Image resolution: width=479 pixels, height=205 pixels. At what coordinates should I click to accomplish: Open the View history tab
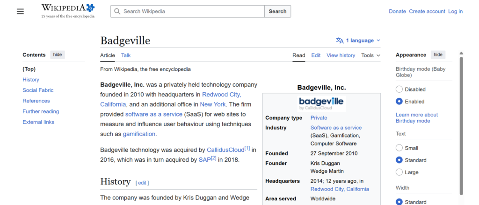[341, 55]
